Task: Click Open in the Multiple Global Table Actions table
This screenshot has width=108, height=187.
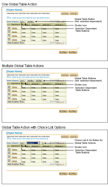Action: (22, 81)
